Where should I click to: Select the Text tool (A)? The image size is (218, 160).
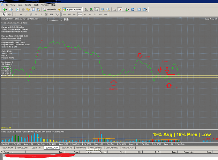tap(41, 14)
